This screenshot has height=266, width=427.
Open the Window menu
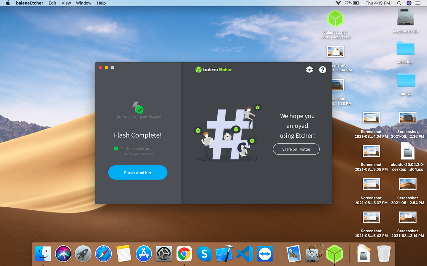point(83,3)
